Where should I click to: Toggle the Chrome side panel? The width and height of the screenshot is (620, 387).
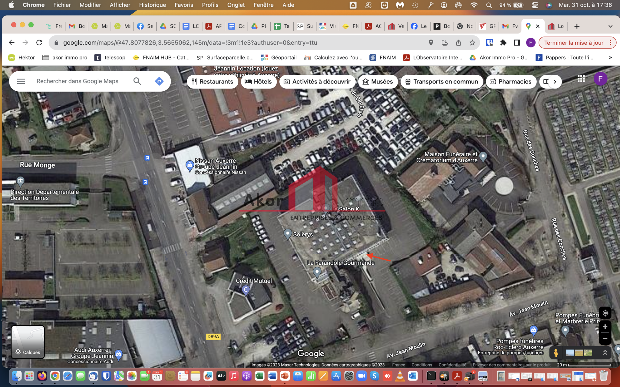pyautogui.click(x=517, y=43)
